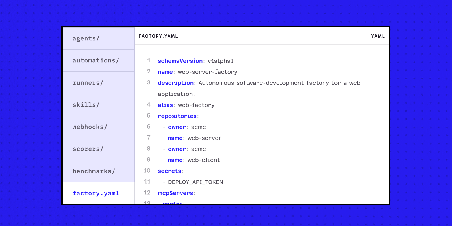The image size is (452, 226).
Task: Click line number 5
Action: [149, 116]
